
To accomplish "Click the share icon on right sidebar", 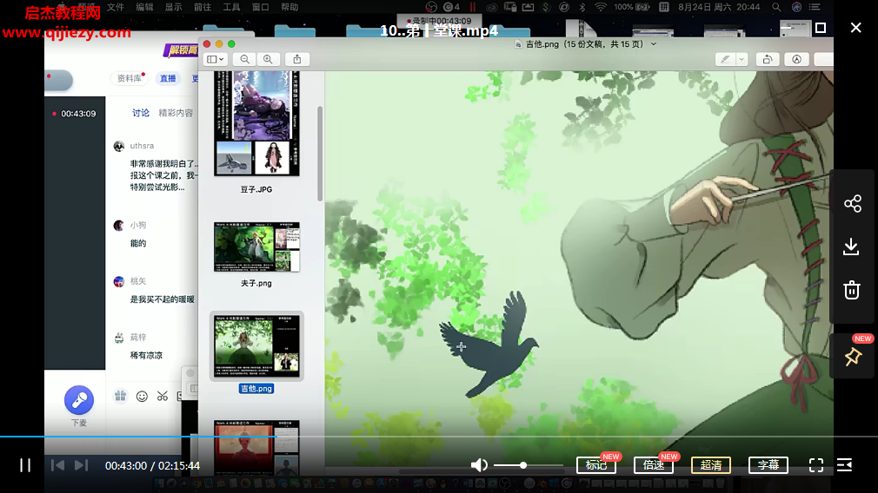I will tap(852, 203).
